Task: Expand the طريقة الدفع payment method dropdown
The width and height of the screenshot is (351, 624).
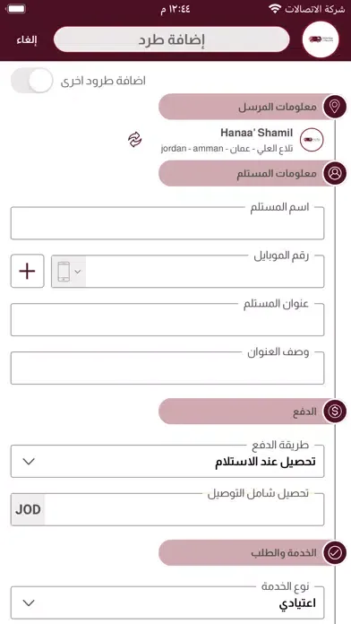Action: tap(167, 462)
